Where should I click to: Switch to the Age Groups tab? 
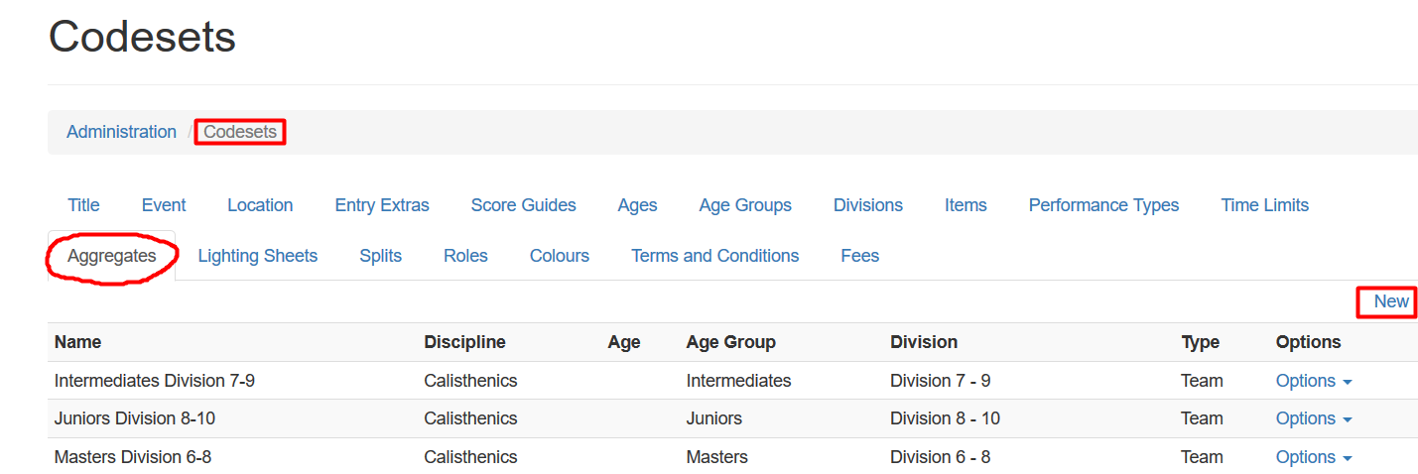745,205
